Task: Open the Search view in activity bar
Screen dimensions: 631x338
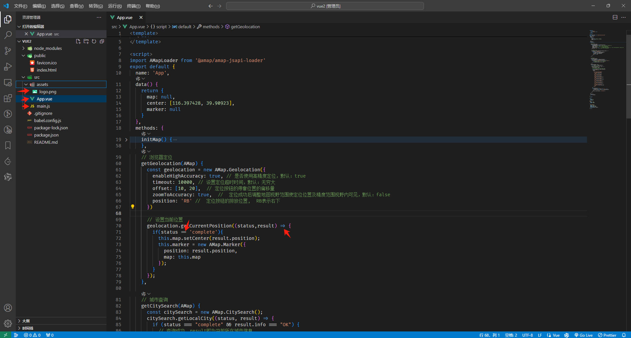Action: tap(8, 35)
